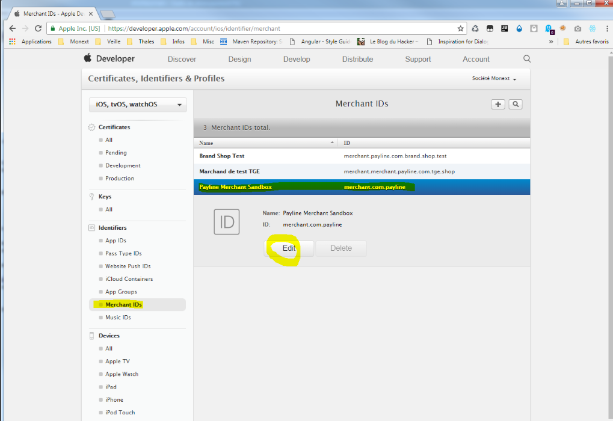Open the platform dropdown iOS, tvOS, watchOS

coord(138,105)
